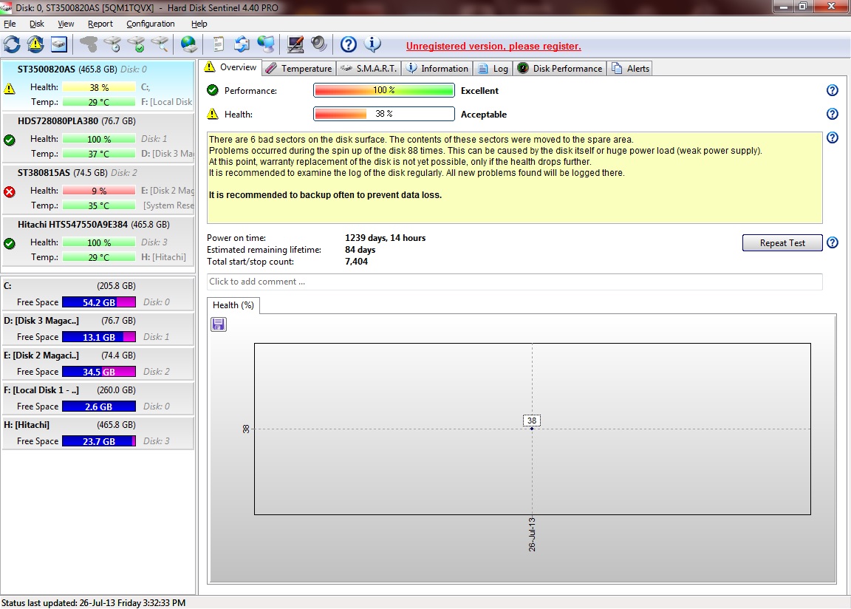Viewport: 851px width, 609px height.
Task: Open configuration via monitor-and-screwdriver icon
Action: pos(295,44)
